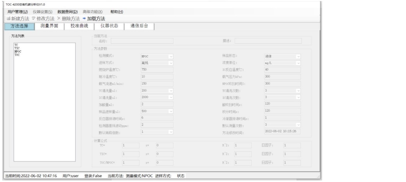The image size is (406, 182).
Task: Switch to the 方法选择 tab
Action: (19, 26)
